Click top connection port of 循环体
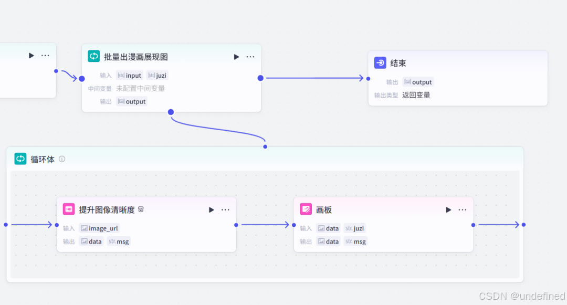Image resolution: width=567 pixels, height=305 pixels. (265, 146)
